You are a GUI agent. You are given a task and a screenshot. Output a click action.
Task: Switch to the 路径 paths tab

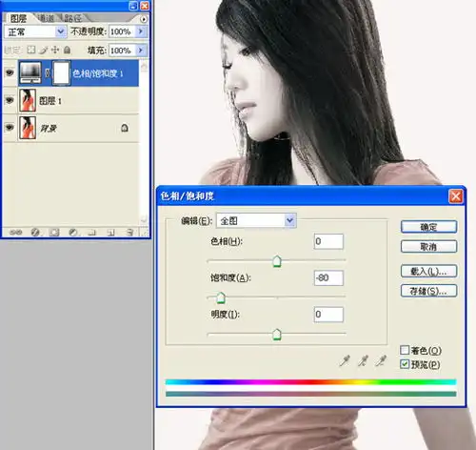[x=73, y=18]
